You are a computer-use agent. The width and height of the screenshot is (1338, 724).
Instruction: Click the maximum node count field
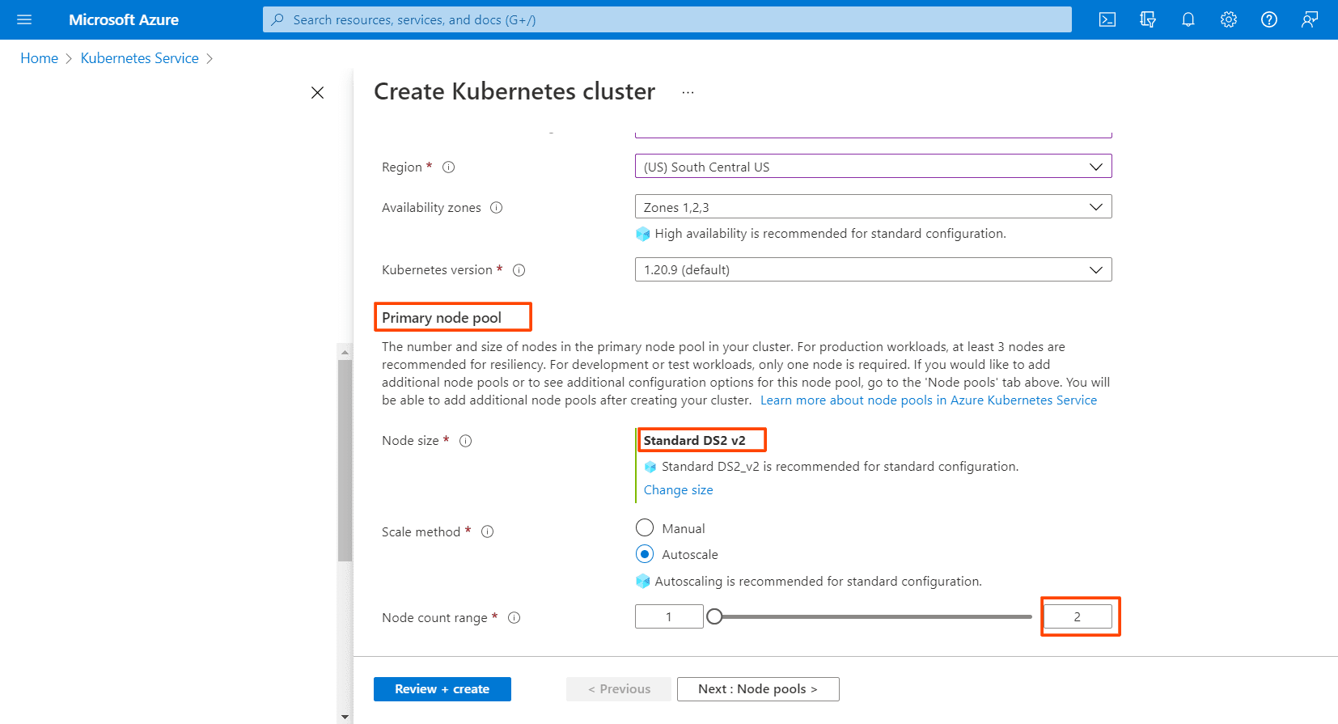point(1077,617)
